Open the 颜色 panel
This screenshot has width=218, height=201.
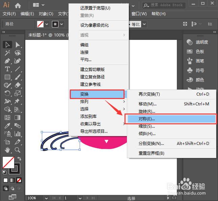pos(195,80)
